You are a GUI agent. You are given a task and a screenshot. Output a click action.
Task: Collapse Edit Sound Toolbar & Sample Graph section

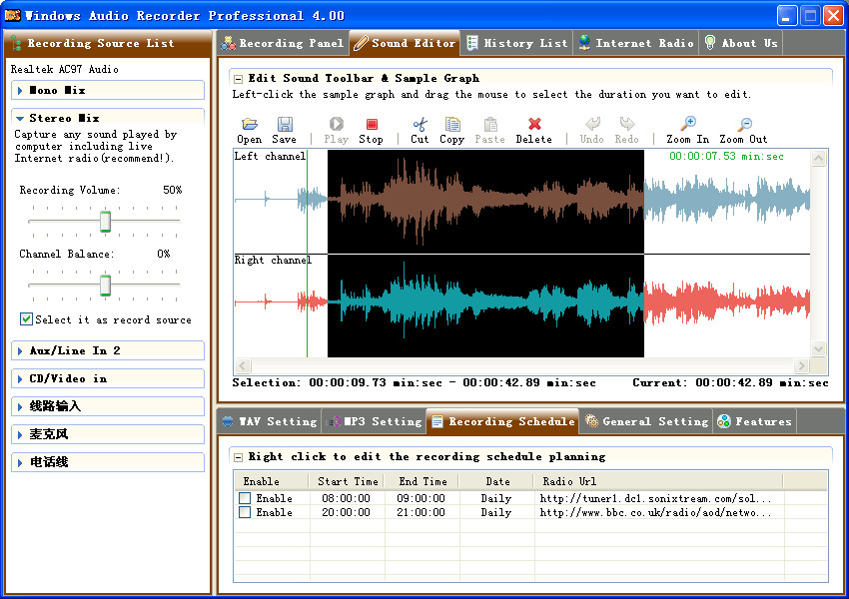238,79
